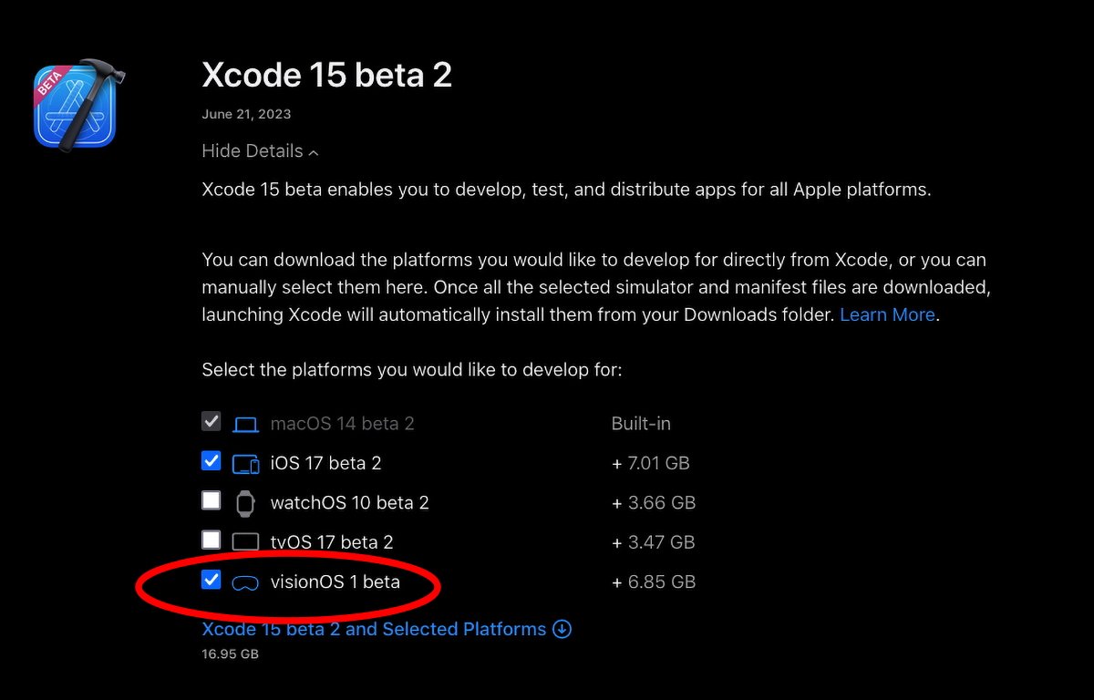
Task: Click the watchOS 10 beta 2 label
Action: tap(350, 503)
